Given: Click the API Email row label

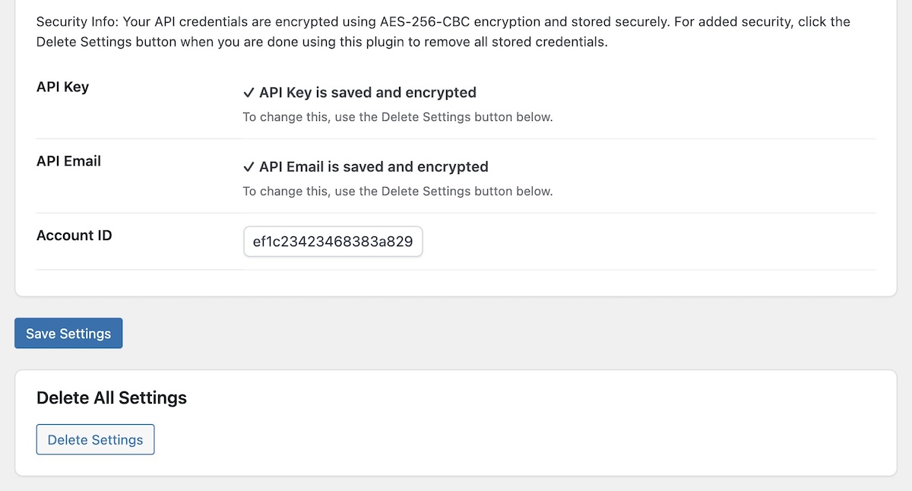Looking at the screenshot, I should point(68,160).
